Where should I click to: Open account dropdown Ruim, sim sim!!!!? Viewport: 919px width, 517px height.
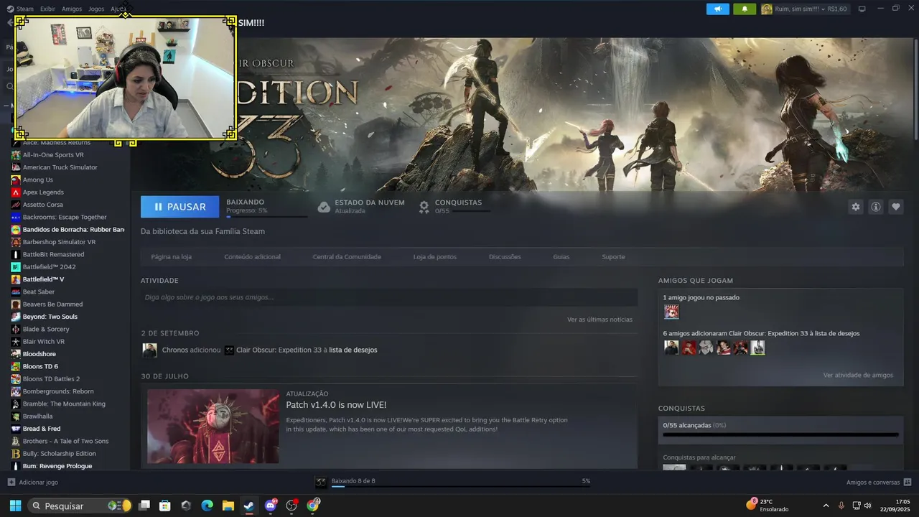[x=804, y=9]
